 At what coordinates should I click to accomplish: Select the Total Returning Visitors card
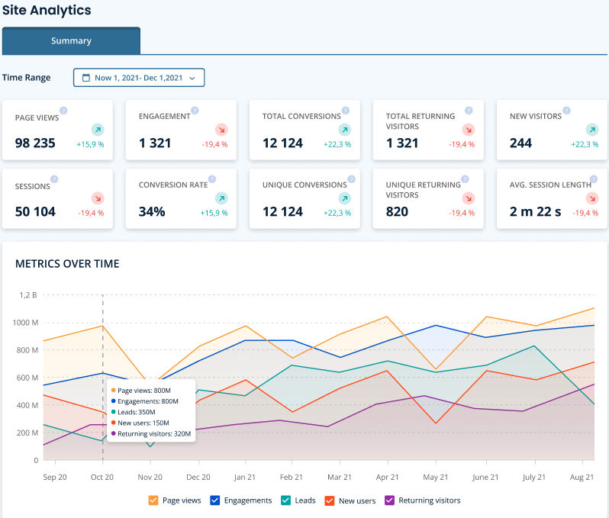428,130
